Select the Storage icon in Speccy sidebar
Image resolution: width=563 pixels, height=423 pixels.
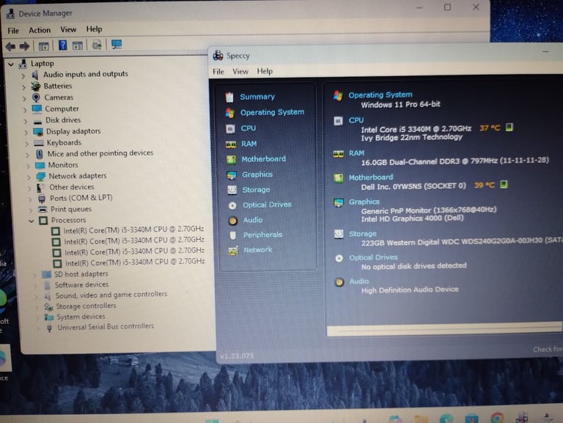pos(232,190)
